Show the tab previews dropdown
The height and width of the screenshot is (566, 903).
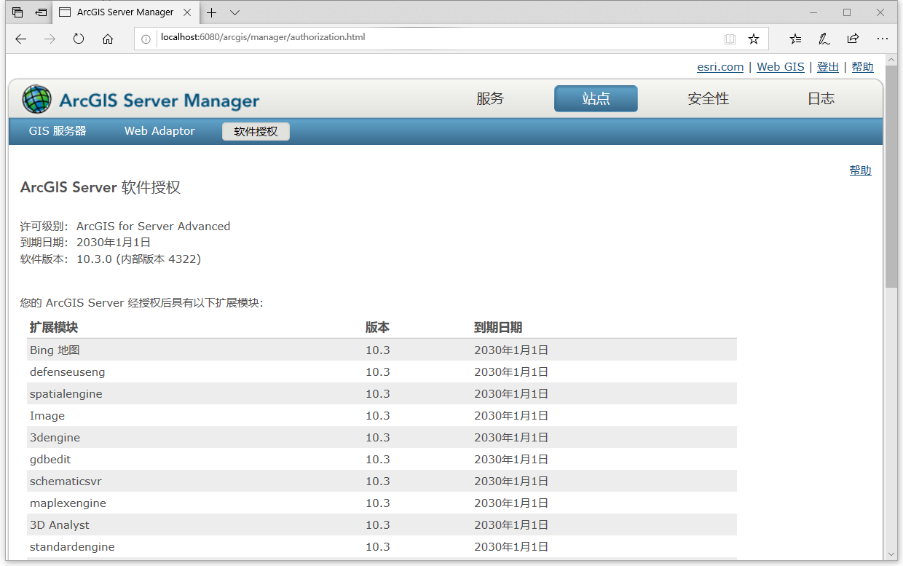click(234, 12)
